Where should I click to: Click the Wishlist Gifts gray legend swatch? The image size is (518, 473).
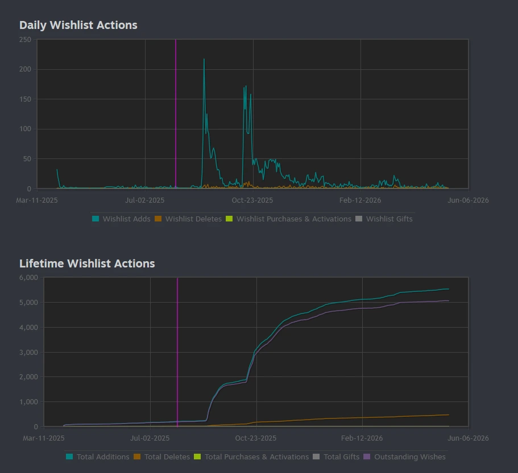tap(359, 219)
